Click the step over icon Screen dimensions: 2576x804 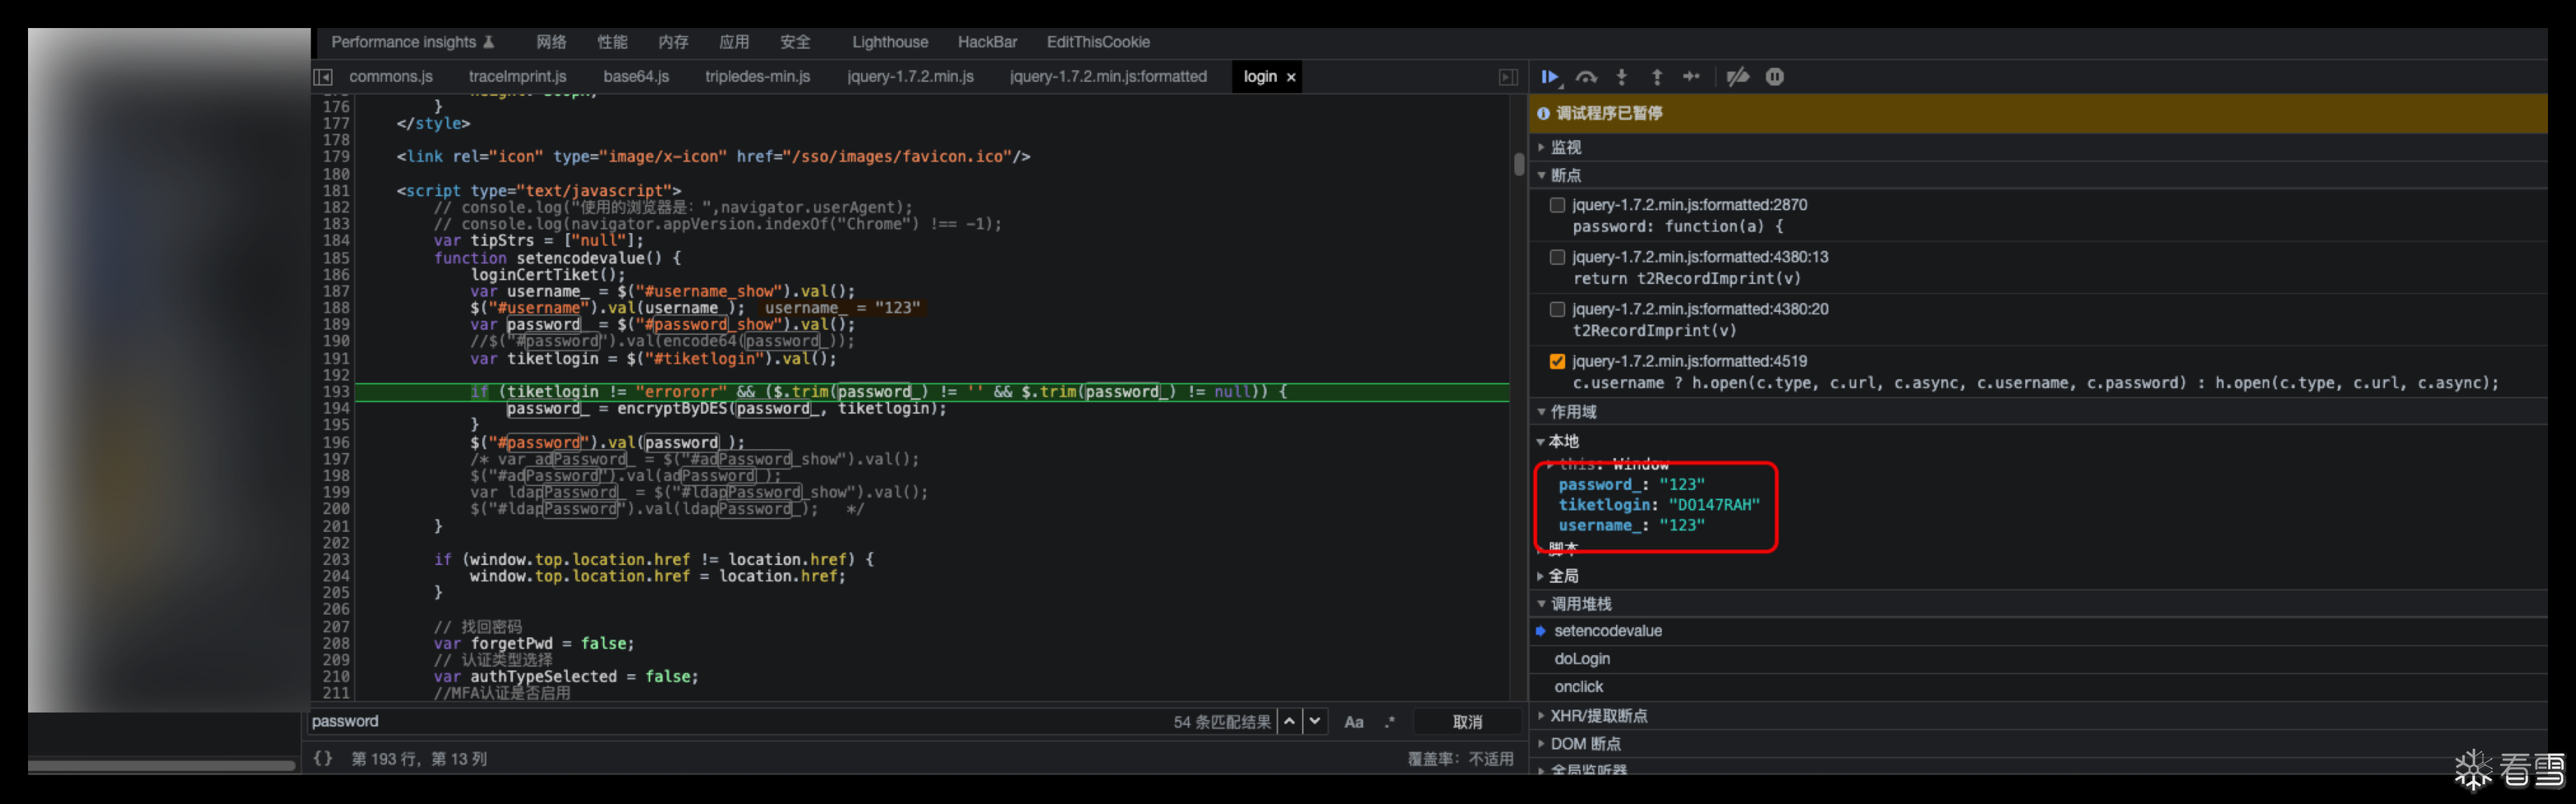1586,77
